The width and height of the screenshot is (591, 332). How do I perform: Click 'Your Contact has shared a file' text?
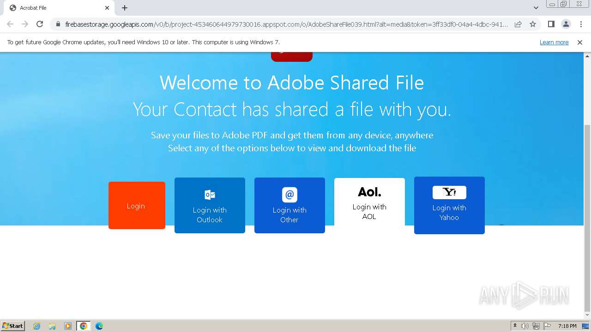click(x=292, y=110)
